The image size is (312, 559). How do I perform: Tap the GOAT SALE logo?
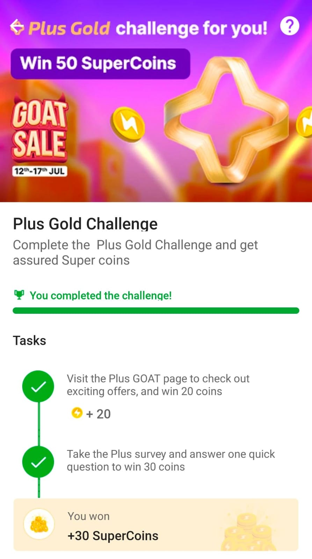[39, 130]
